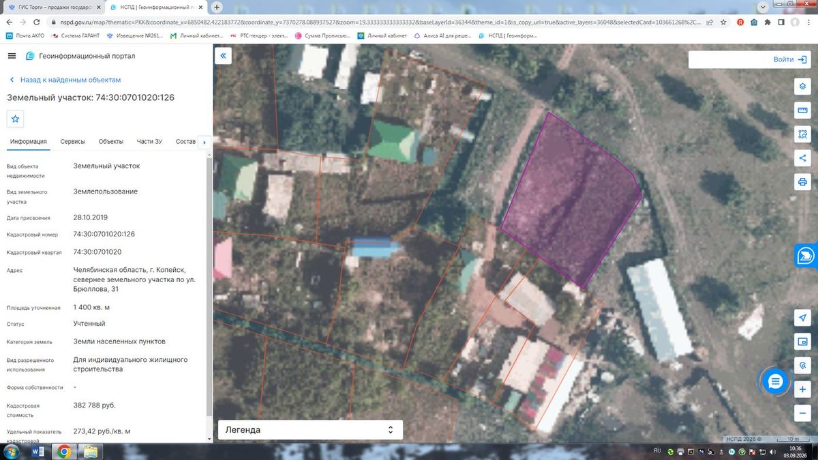Open Yandex extension icon in toolbar
818x460 pixels.
tap(740, 22)
